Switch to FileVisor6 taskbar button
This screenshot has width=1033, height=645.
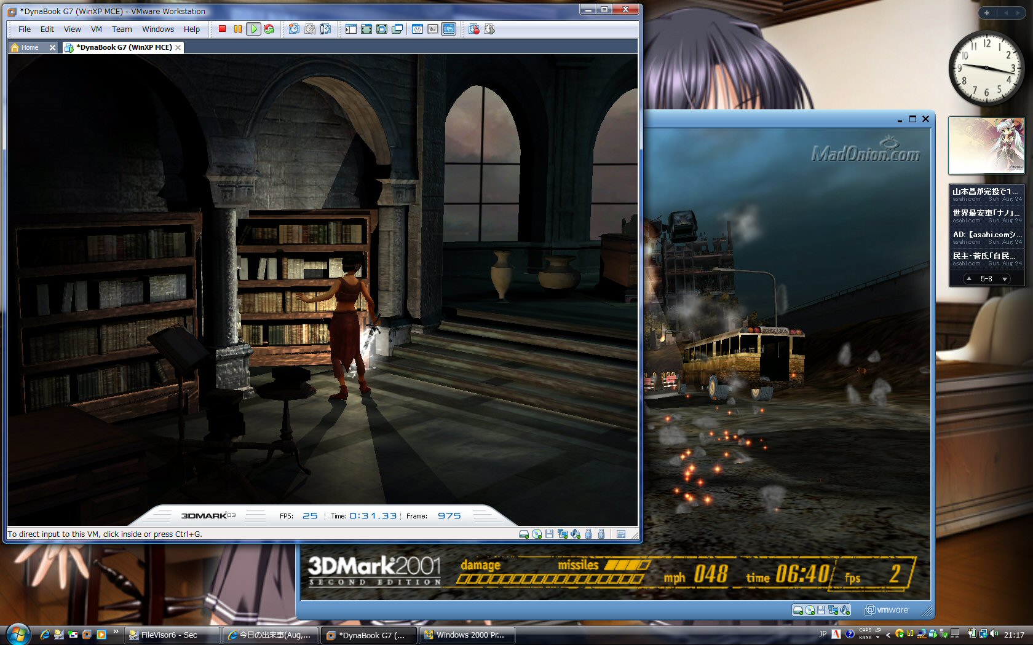(173, 635)
